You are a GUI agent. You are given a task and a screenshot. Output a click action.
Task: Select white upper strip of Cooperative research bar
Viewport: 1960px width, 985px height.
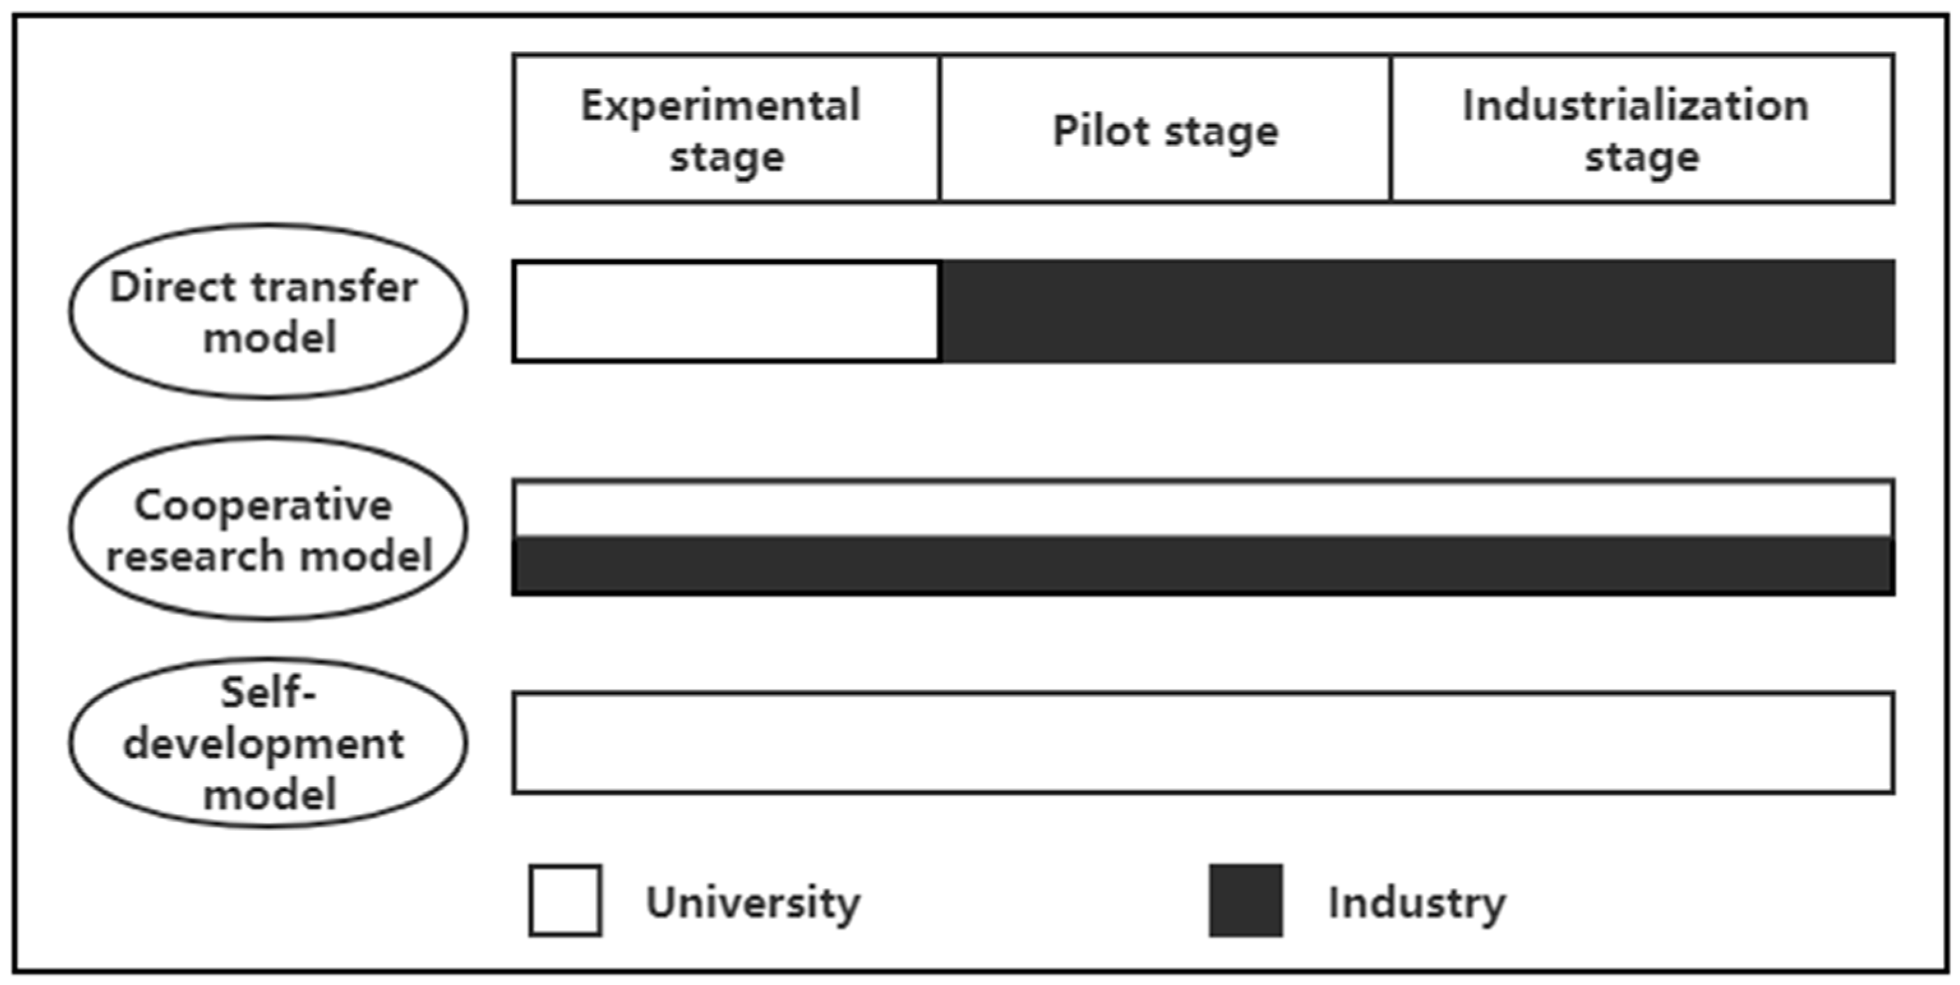(1202, 509)
